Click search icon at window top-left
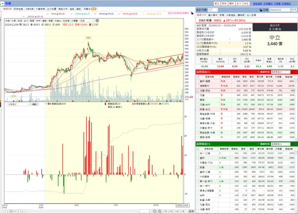Image resolution: width=298 pixels, height=214 pixels. coord(0,3)
